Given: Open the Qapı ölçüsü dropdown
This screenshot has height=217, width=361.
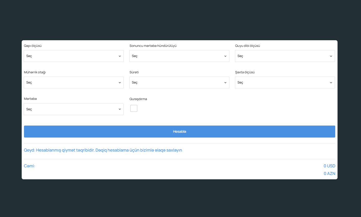Looking at the screenshot, I should [73, 56].
